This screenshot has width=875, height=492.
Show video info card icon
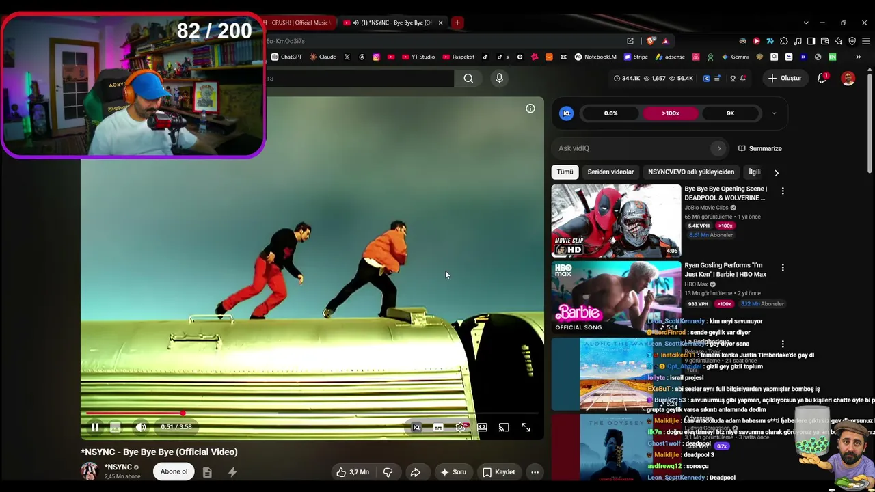coord(530,109)
